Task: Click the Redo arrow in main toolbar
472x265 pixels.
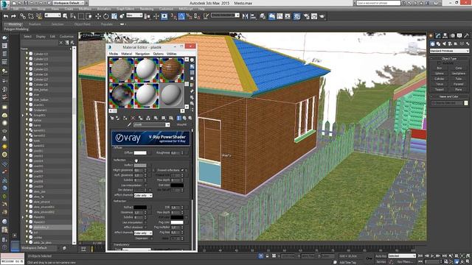Action: (x=13, y=16)
